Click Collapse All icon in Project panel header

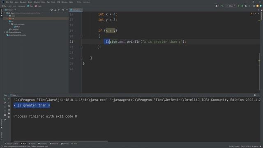[x=59, y=10]
